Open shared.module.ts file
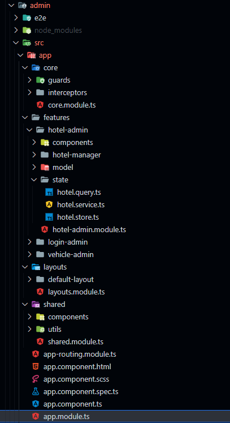230x423 pixels. pyautogui.click(x=76, y=342)
